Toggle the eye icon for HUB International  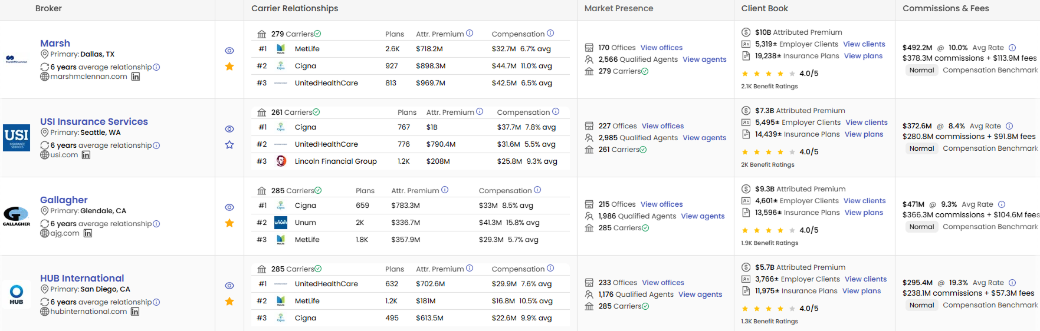point(229,286)
